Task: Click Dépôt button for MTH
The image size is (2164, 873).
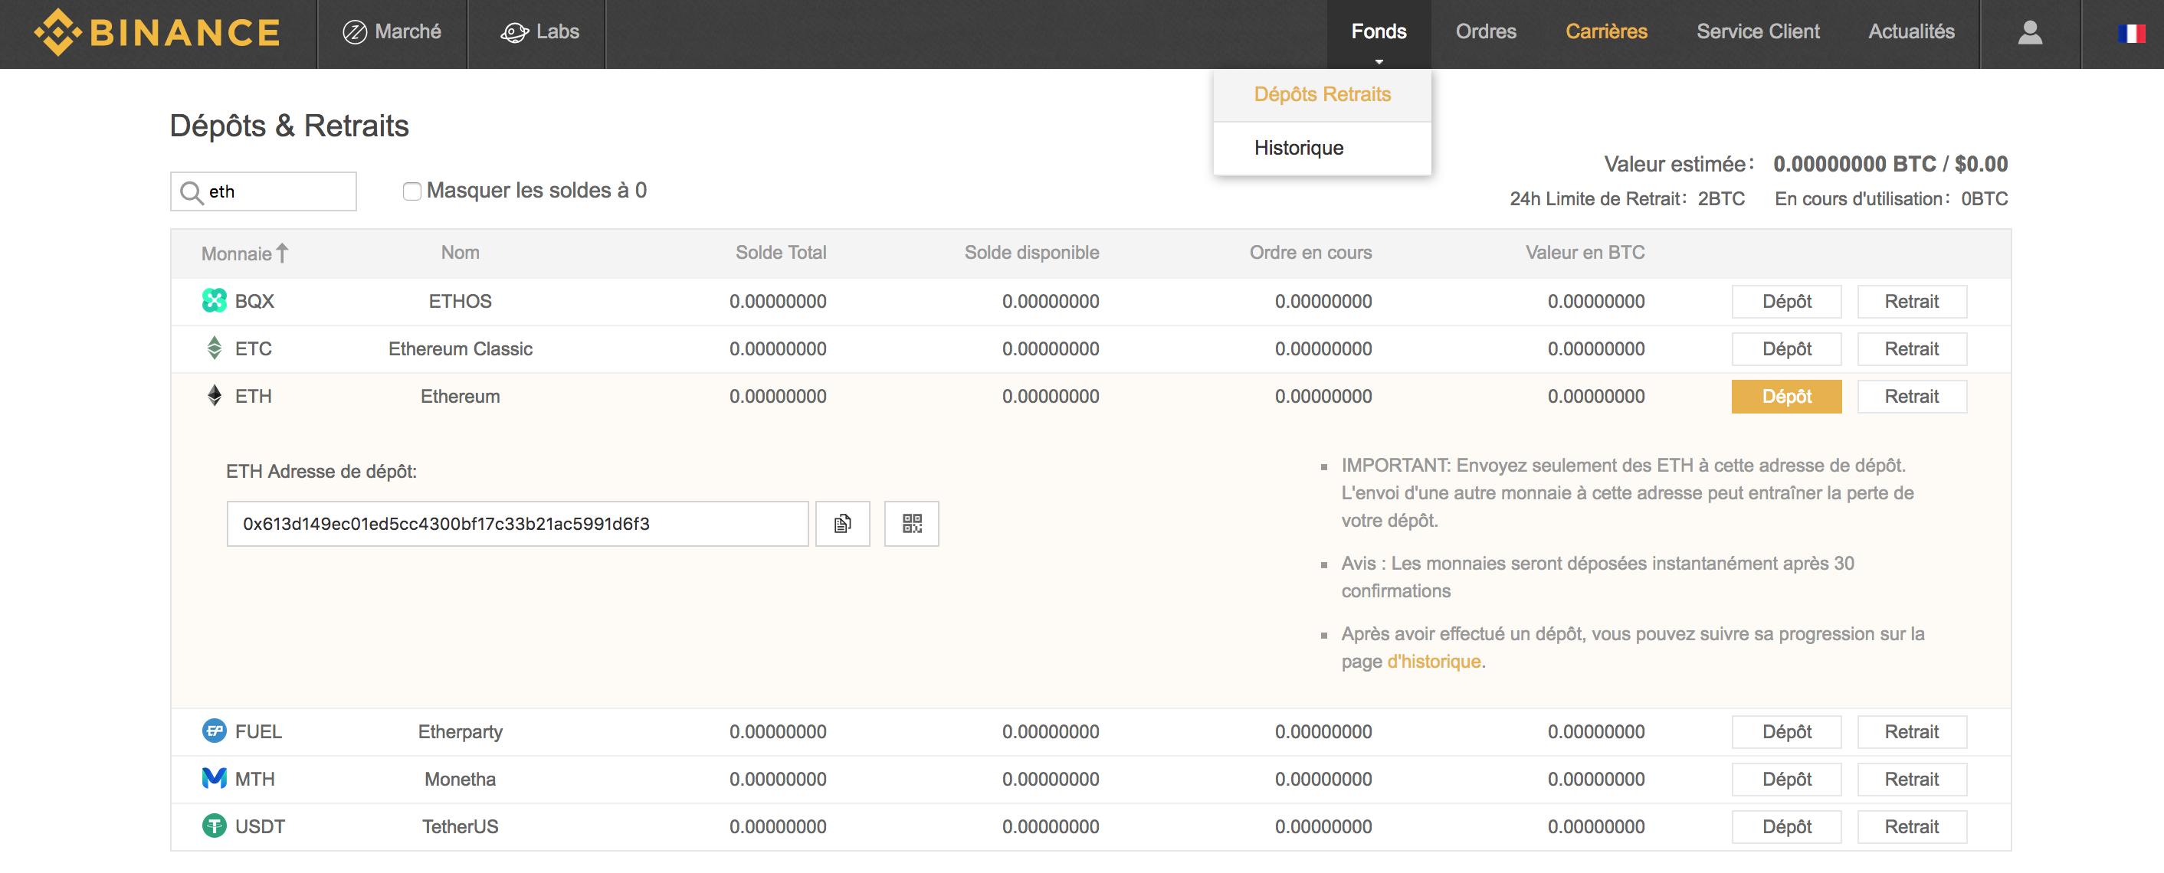Action: pyautogui.click(x=1786, y=779)
